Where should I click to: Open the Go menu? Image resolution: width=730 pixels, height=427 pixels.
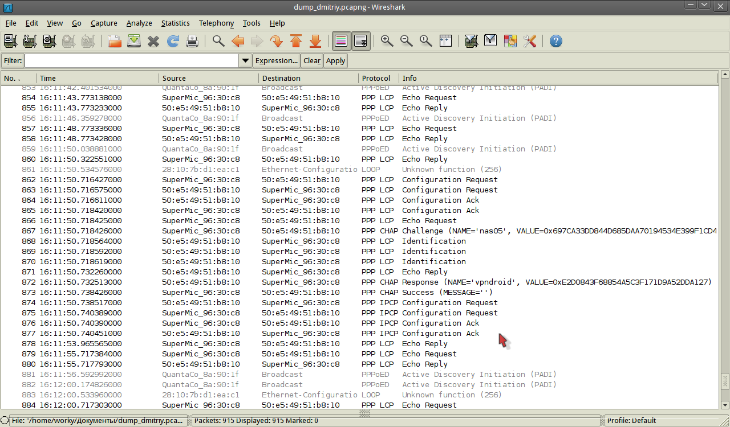(x=76, y=23)
